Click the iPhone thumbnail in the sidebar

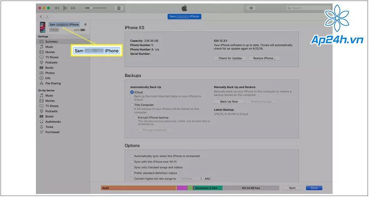[43, 27]
